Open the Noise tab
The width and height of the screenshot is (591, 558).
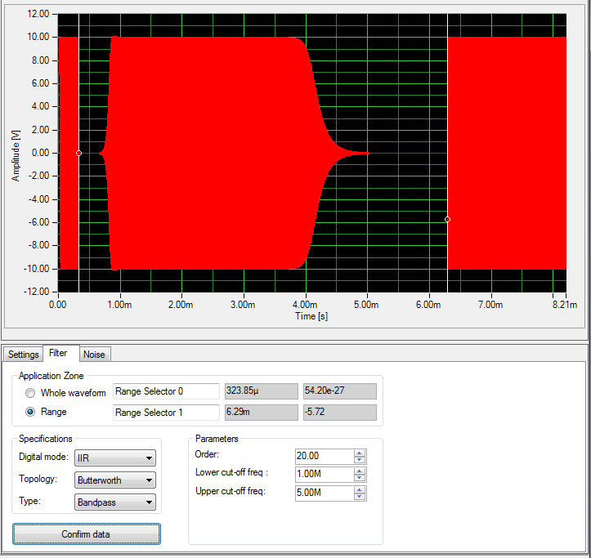[95, 355]
